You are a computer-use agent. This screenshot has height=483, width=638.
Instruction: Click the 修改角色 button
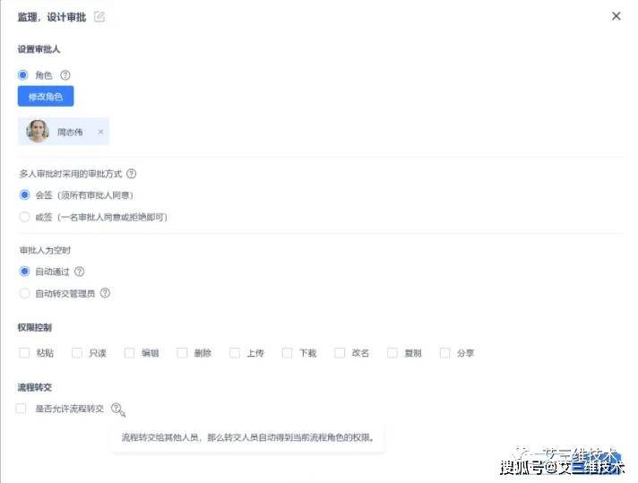coord(46,96)
